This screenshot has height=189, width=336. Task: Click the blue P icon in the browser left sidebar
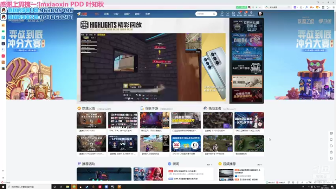3,37
